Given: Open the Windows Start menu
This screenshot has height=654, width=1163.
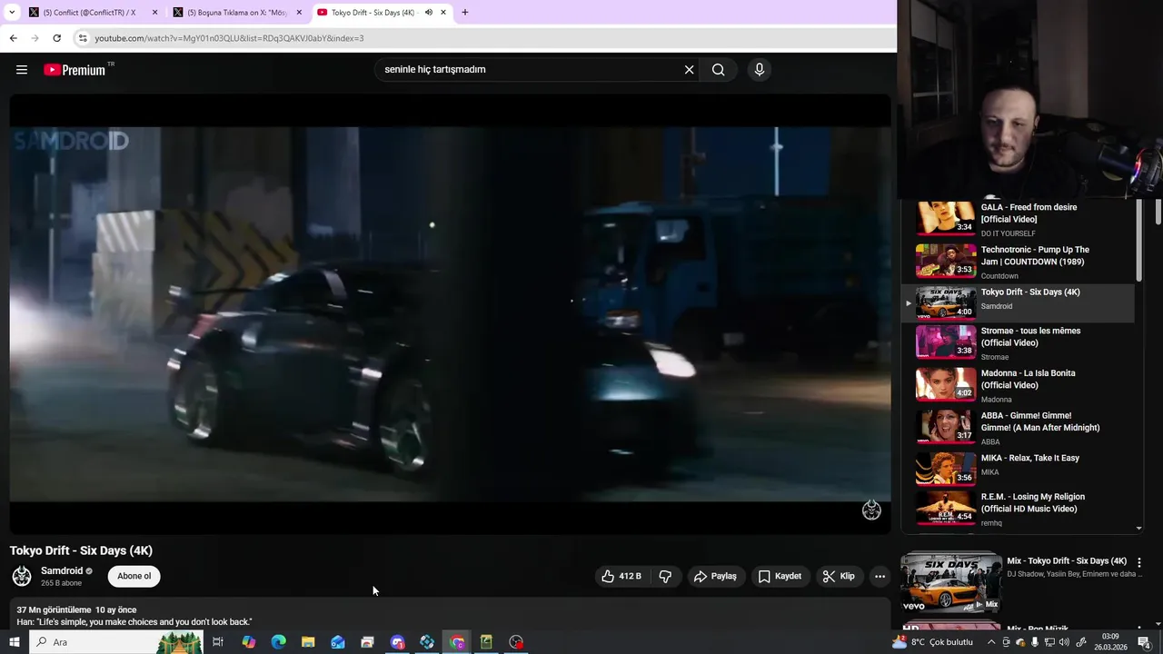Looking at the screenshot, I should click(x=15, y=642).
